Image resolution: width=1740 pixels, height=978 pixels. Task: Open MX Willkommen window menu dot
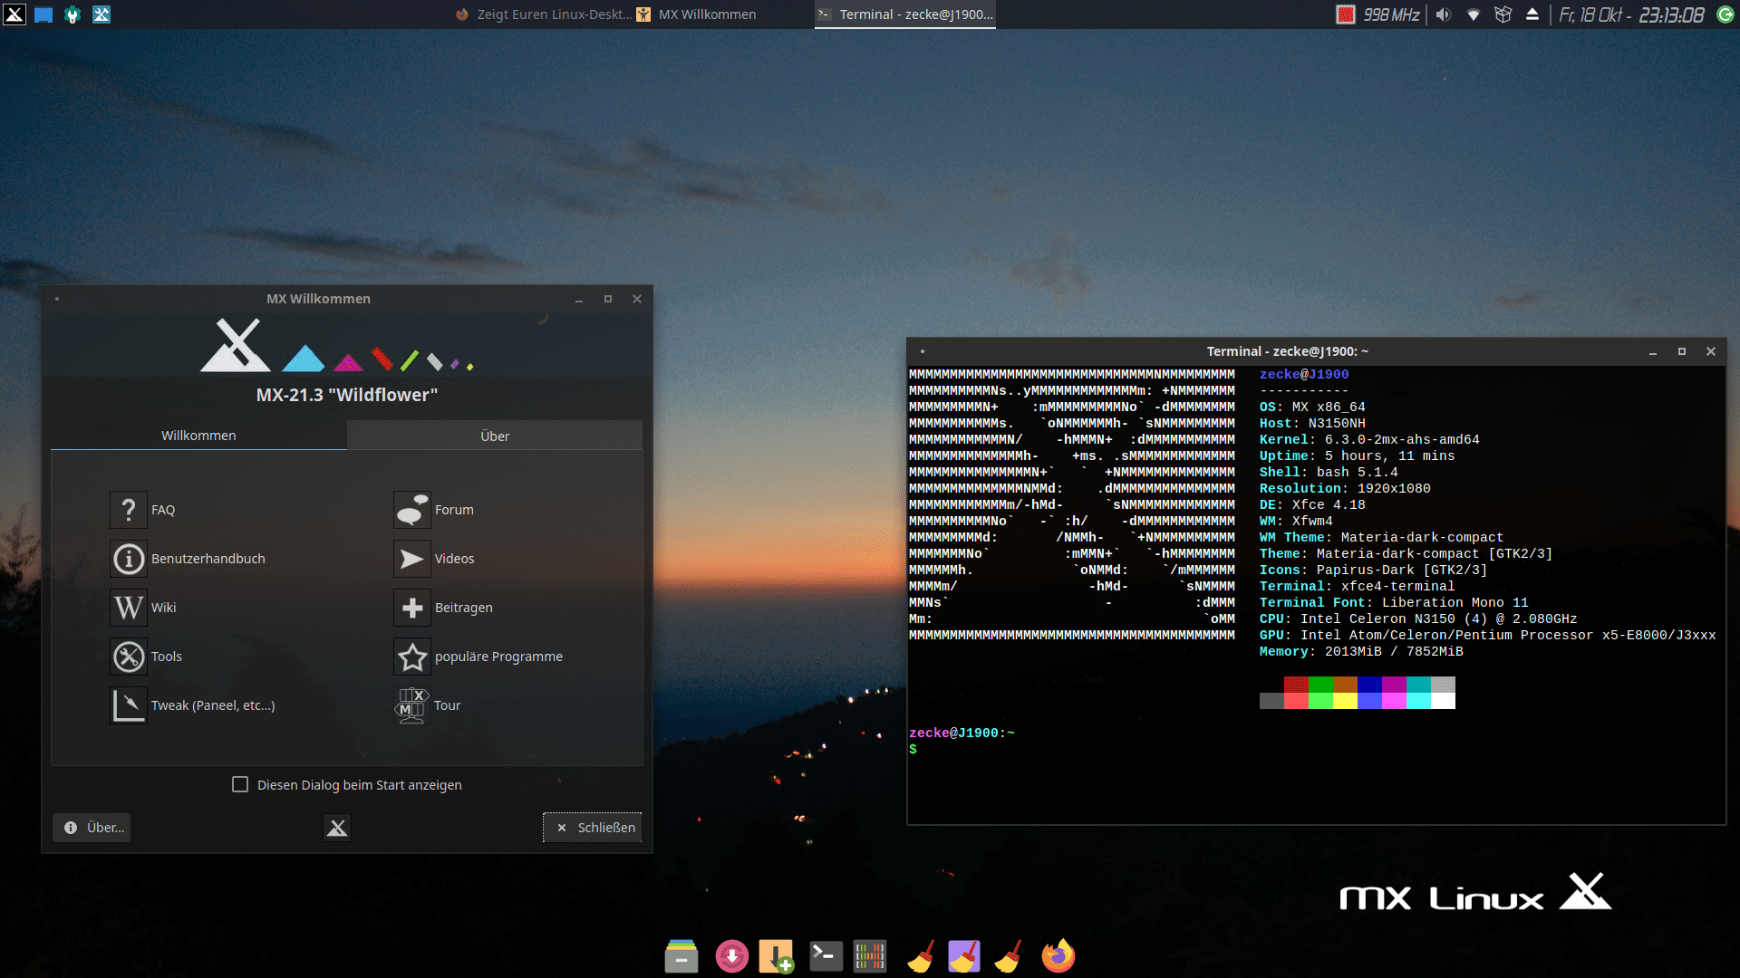click(x=57, y=299)
